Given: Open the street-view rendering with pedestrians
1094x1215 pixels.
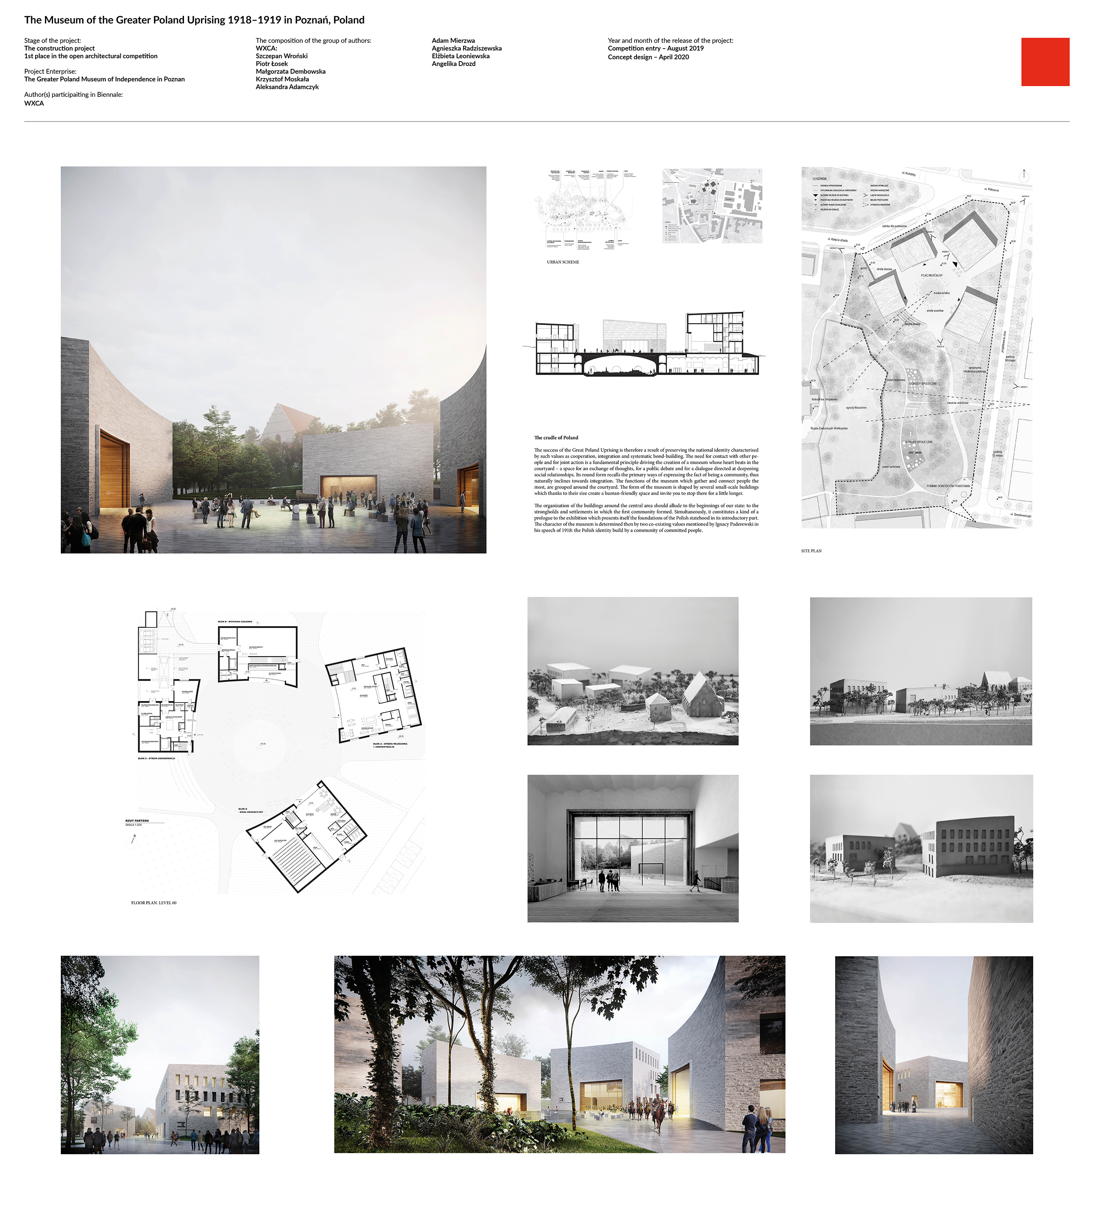Looking at the screenshot, I should pos(160,1055).
